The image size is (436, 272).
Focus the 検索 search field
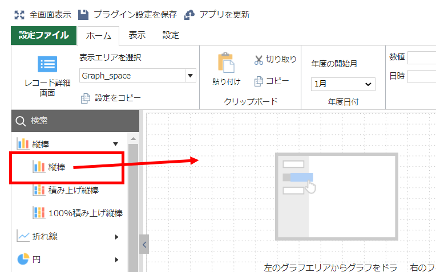coord(75,121)
